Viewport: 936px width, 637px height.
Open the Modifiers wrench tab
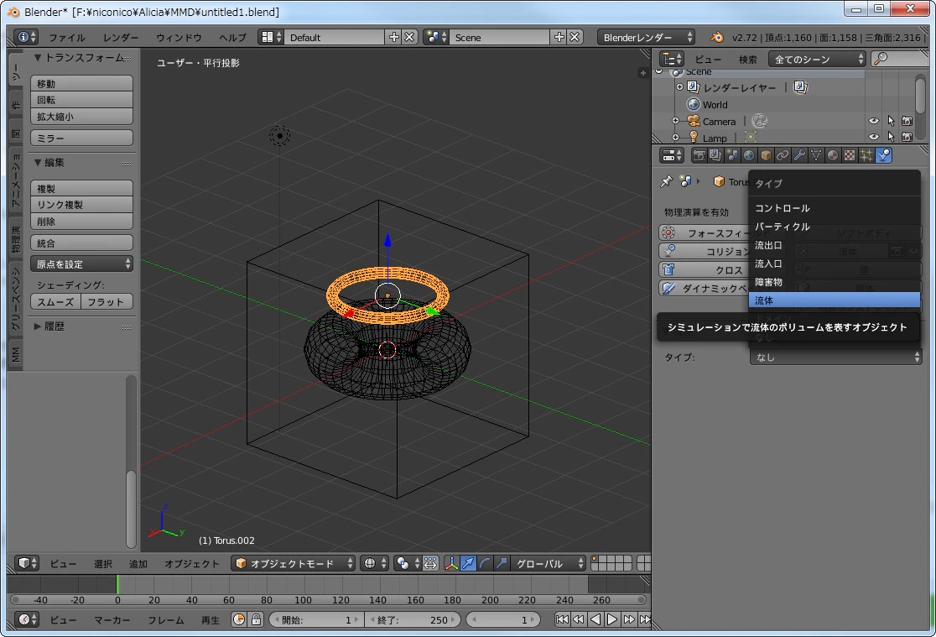coord(798,155)
